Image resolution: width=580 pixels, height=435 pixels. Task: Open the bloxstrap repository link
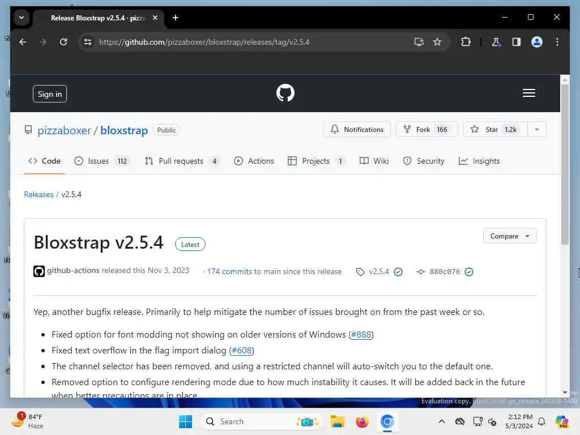coord(124,130)
